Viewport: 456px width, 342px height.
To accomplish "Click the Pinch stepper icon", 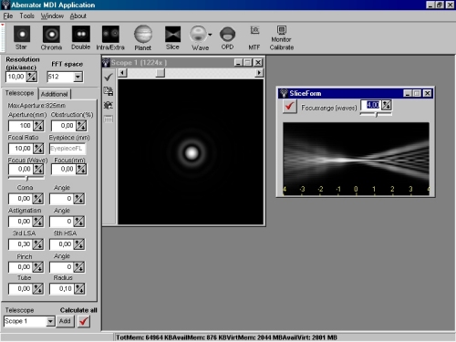I will pyautogui.click(x=37, y=267).
